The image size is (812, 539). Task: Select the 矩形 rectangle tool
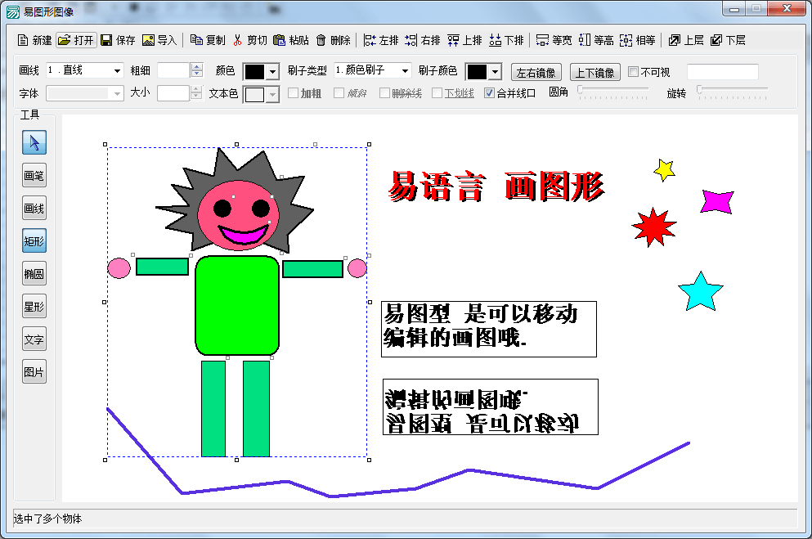34,240
